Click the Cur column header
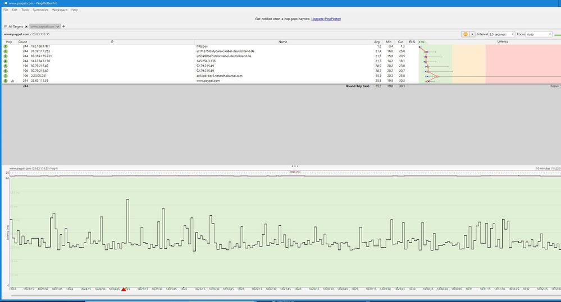Viewport: 561px width, 302px height. [400, 42]
